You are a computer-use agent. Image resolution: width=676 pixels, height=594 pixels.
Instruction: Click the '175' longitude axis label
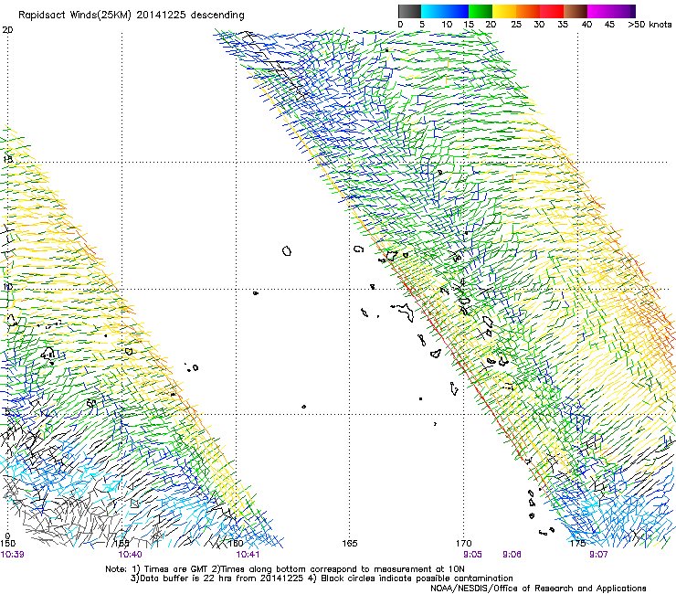577,543
